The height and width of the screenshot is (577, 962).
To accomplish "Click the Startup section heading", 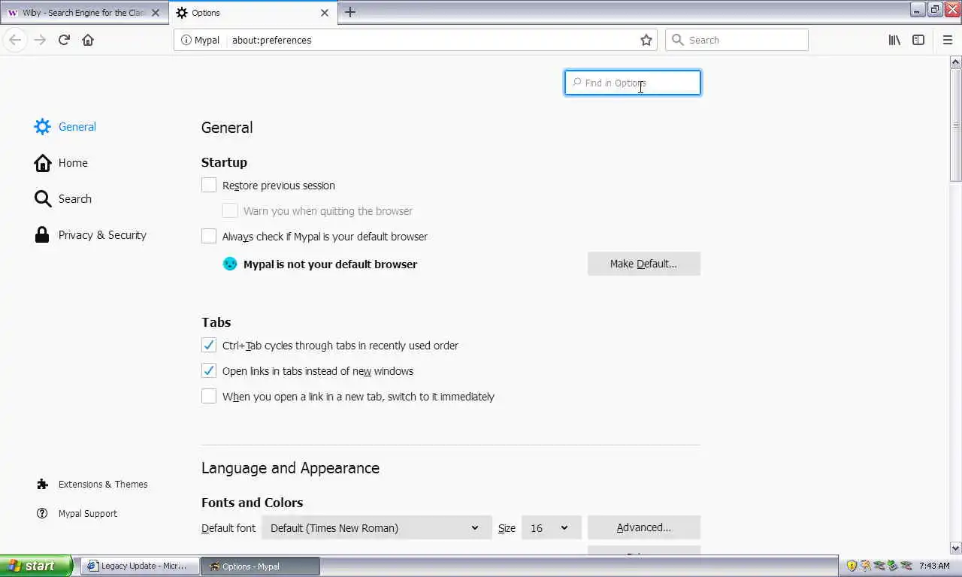I will coord(224,162).
